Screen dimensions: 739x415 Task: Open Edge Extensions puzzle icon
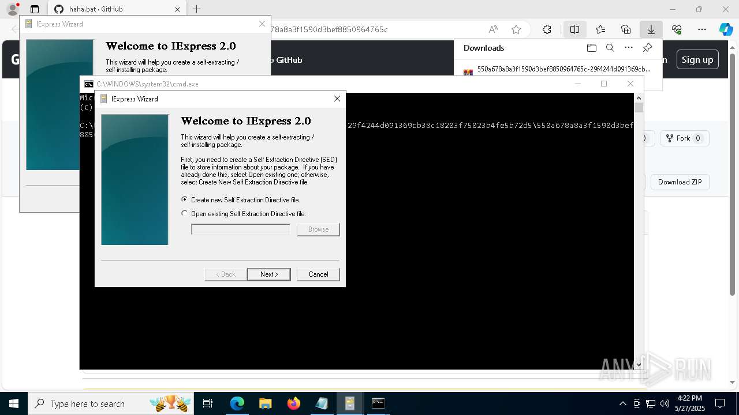coord(547,29)
